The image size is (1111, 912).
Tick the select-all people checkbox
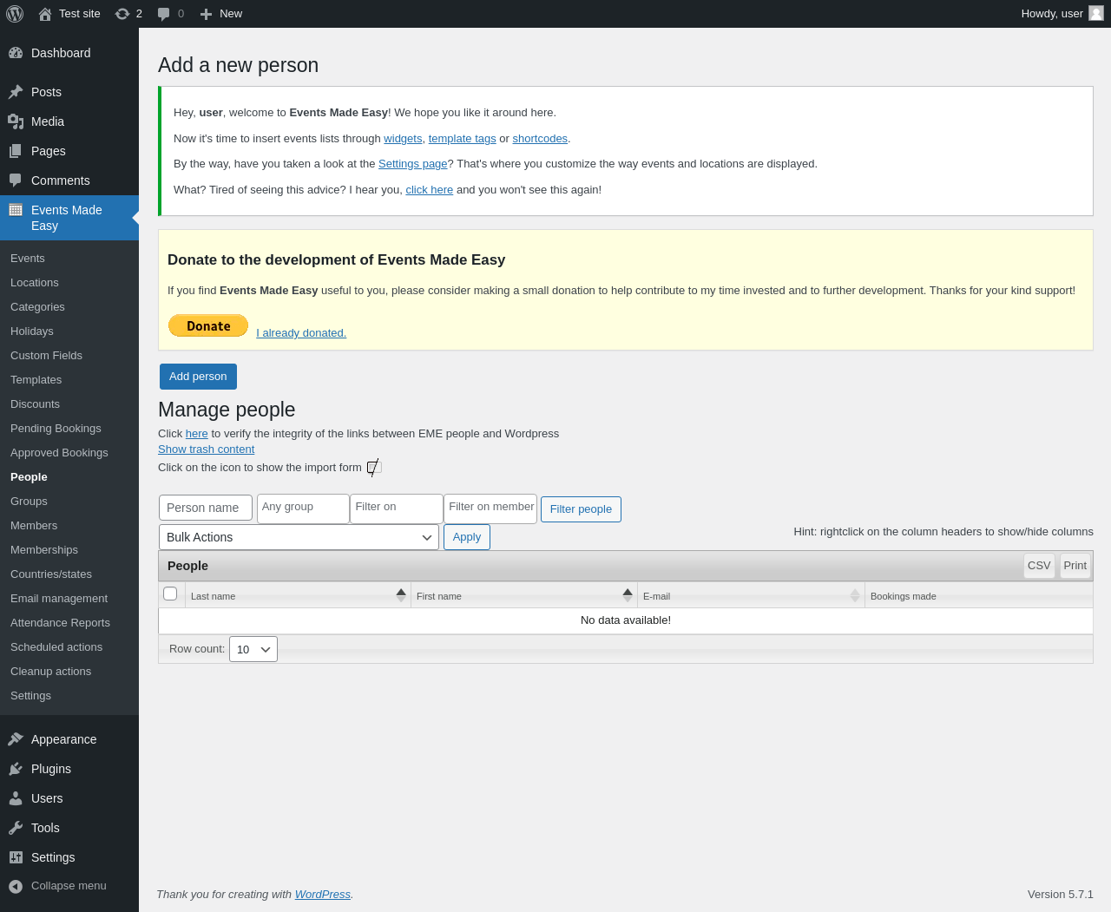coord(170,594)
